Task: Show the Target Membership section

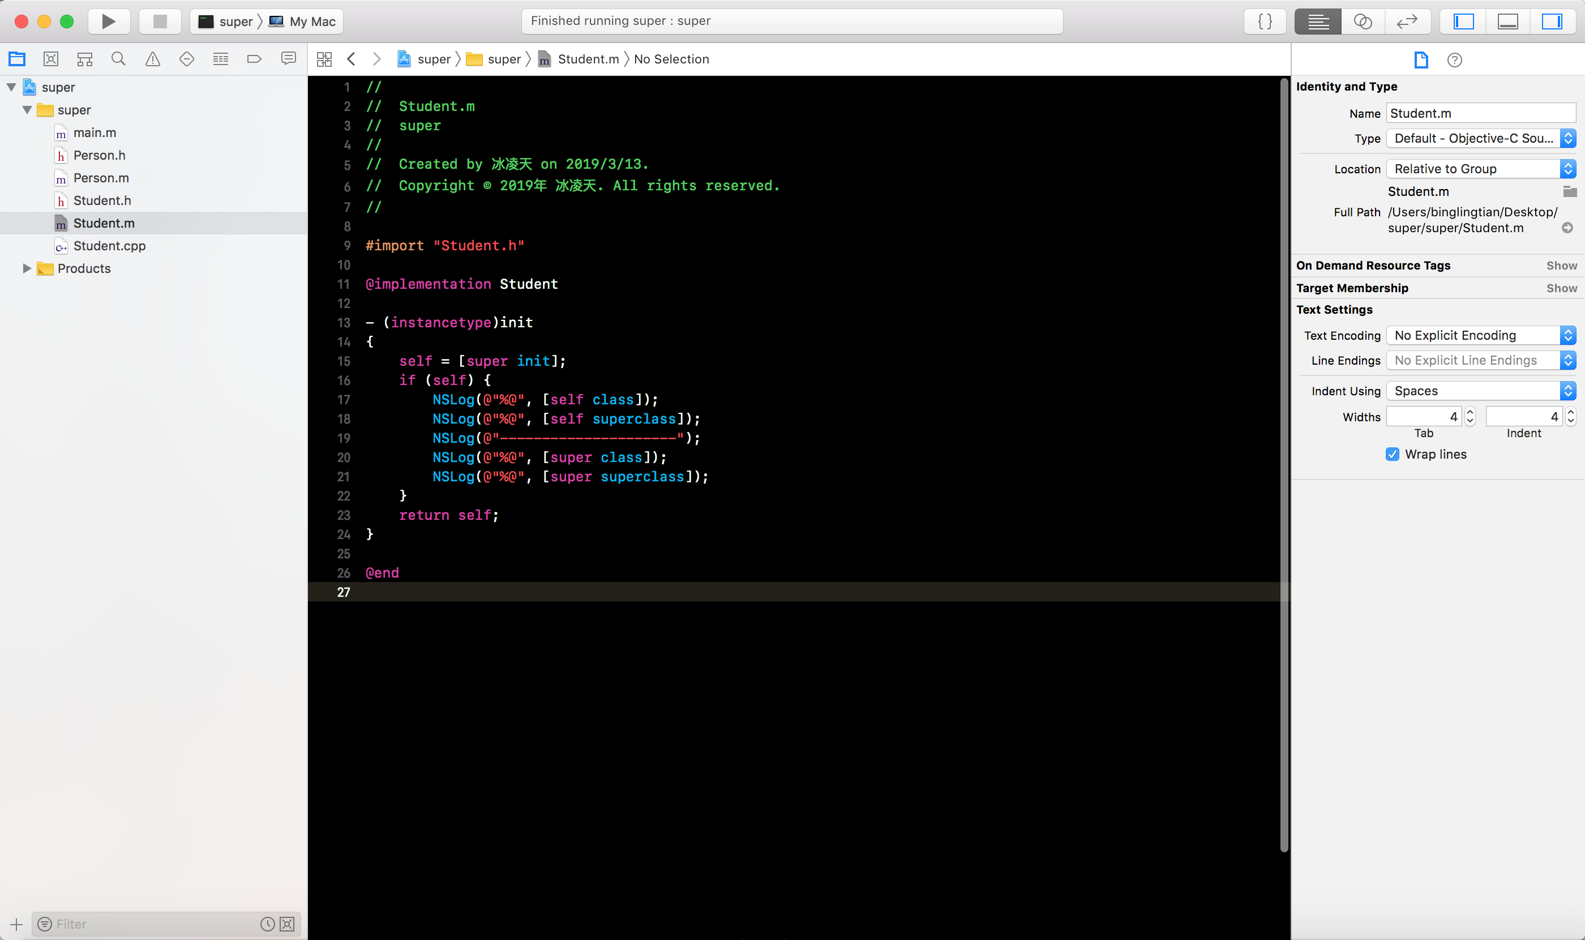Action: [1561, 288]
